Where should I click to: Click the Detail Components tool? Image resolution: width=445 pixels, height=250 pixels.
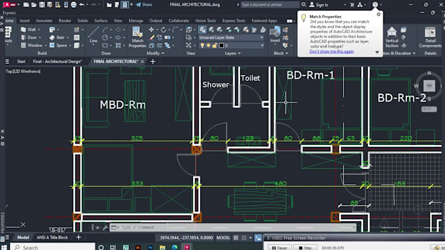(430, 37)
